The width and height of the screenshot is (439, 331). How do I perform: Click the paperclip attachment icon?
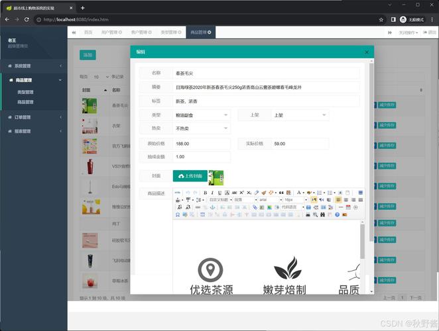pos(255,207)
